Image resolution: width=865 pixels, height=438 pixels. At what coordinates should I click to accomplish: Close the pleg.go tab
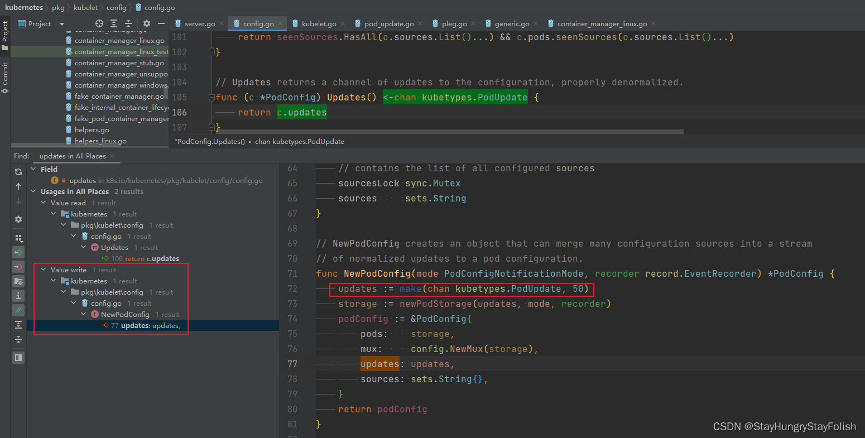(473, 24)
